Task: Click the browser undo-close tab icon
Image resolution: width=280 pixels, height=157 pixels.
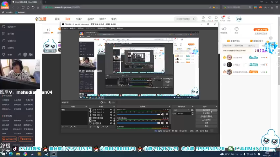Action: (33, 7)
